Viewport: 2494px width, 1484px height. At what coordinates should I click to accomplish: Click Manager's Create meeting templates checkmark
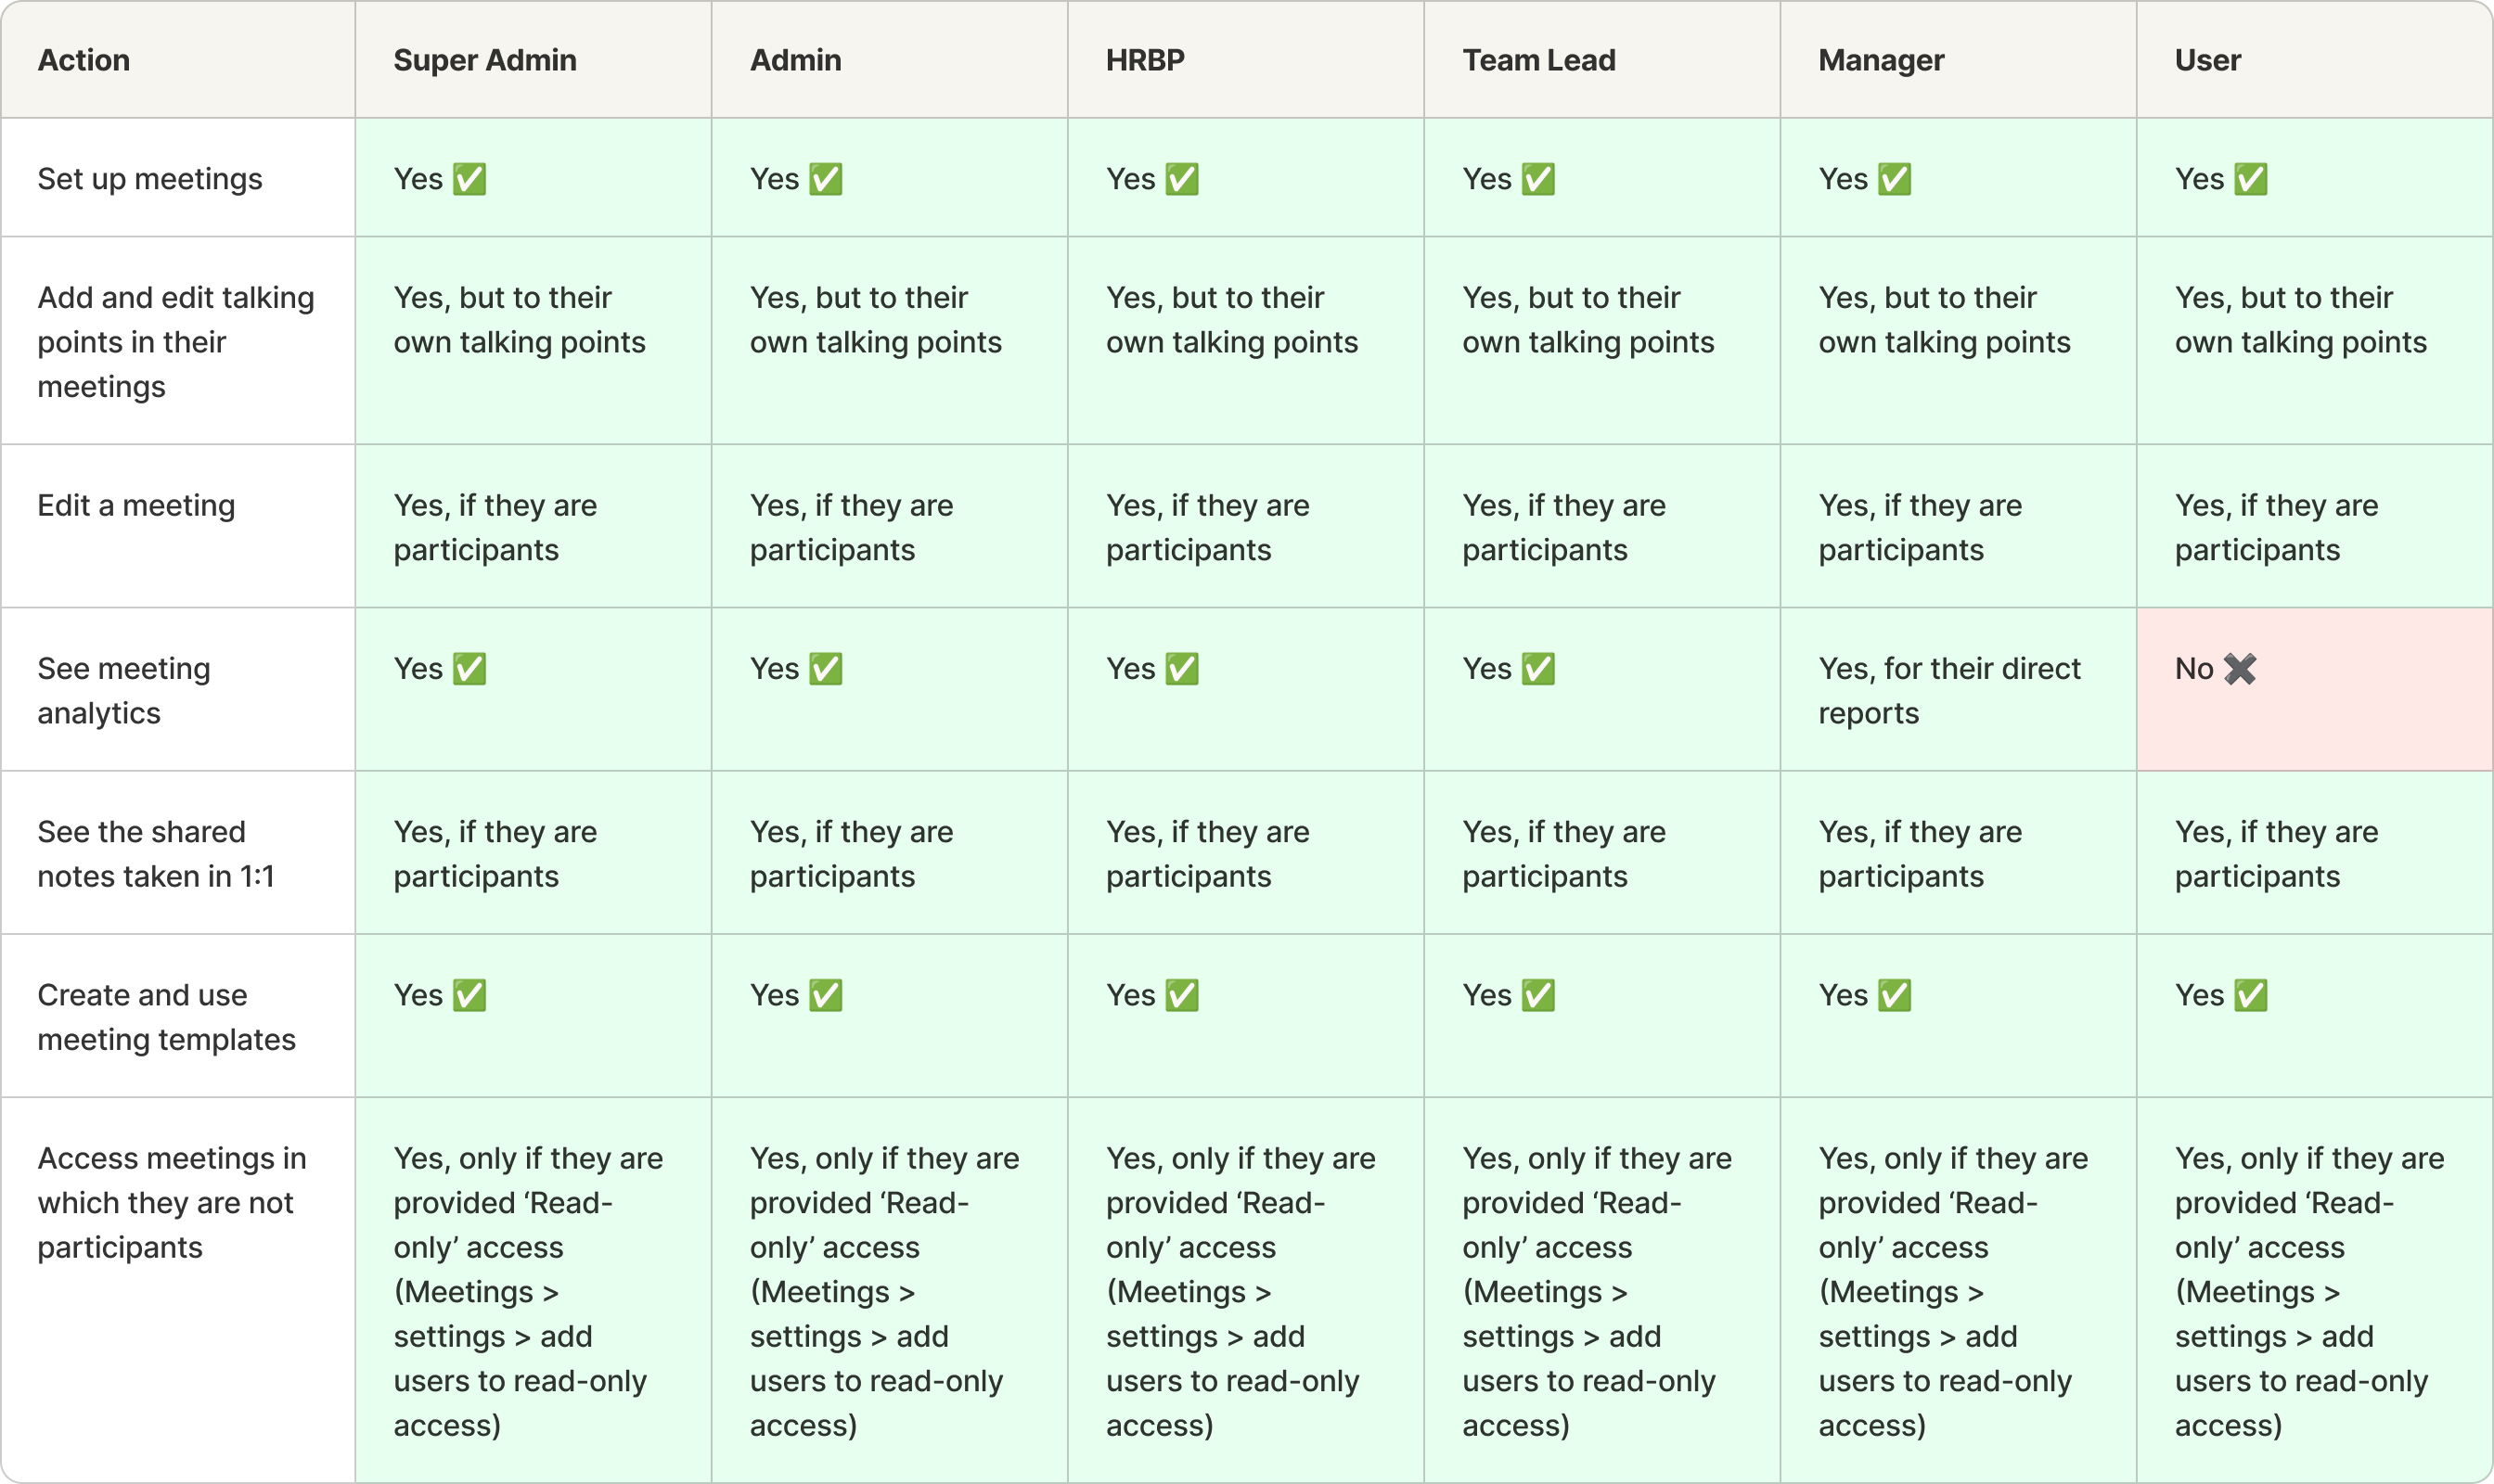click(1894, 995)
